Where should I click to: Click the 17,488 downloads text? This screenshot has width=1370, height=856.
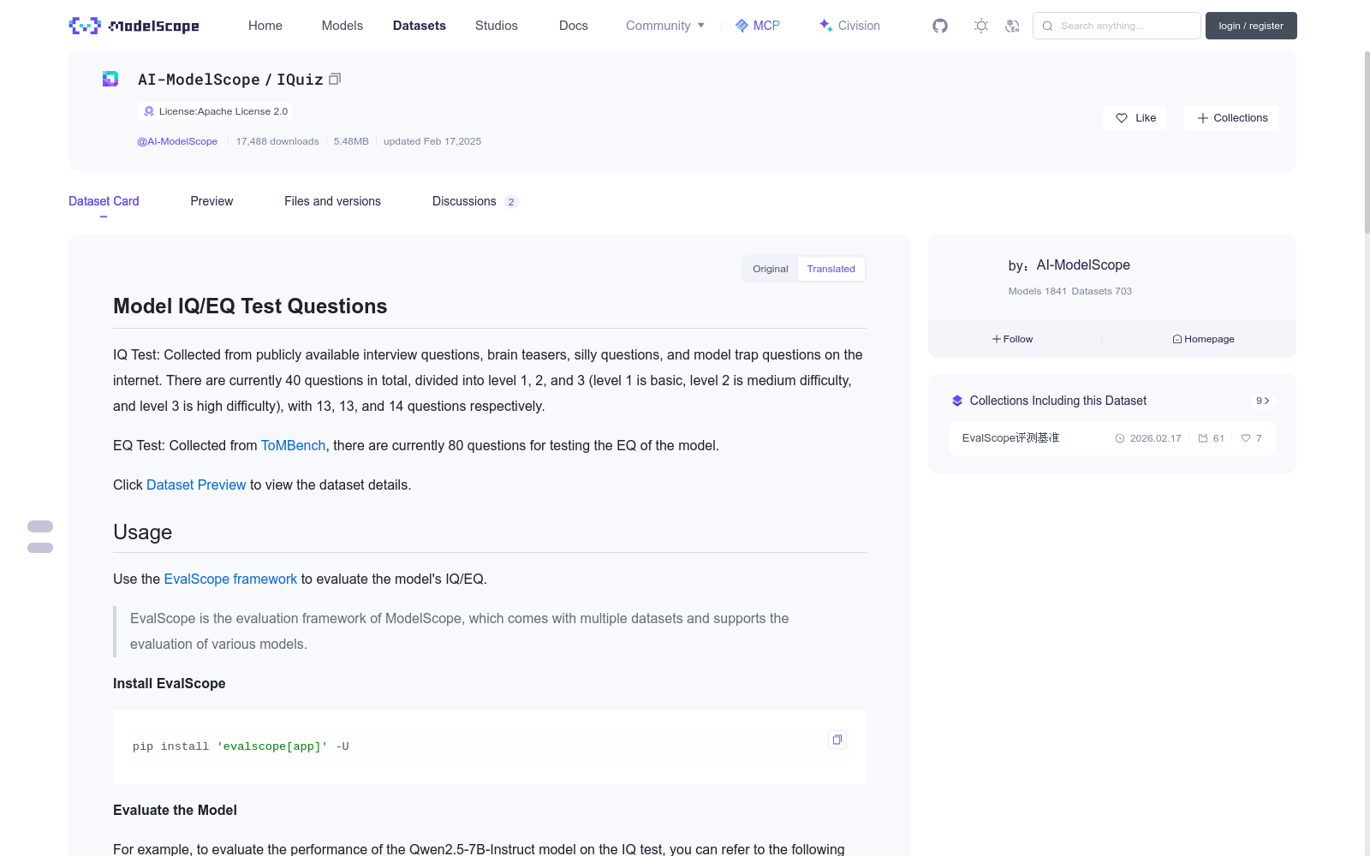[x=277, y=141]
